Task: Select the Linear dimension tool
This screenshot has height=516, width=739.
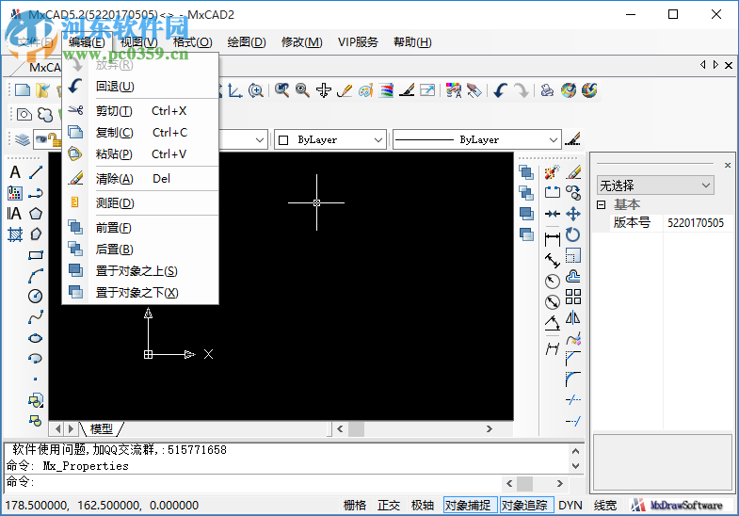Action: pyautogui.click(x=553, y=239)
